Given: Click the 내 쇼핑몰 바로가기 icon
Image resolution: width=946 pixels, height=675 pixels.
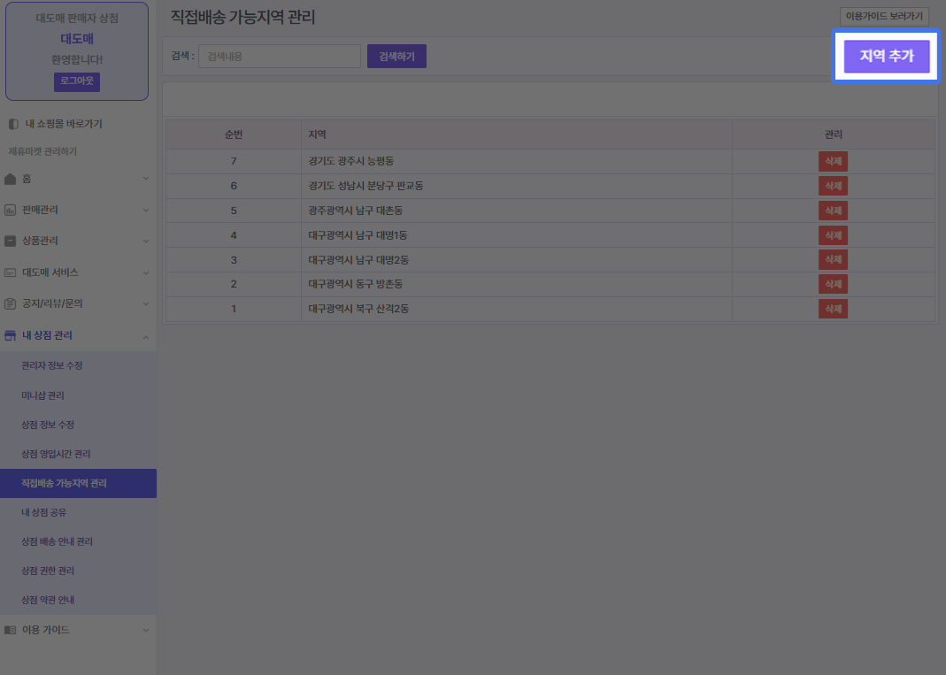Looking at the screenshot, I should click(12, 124).
